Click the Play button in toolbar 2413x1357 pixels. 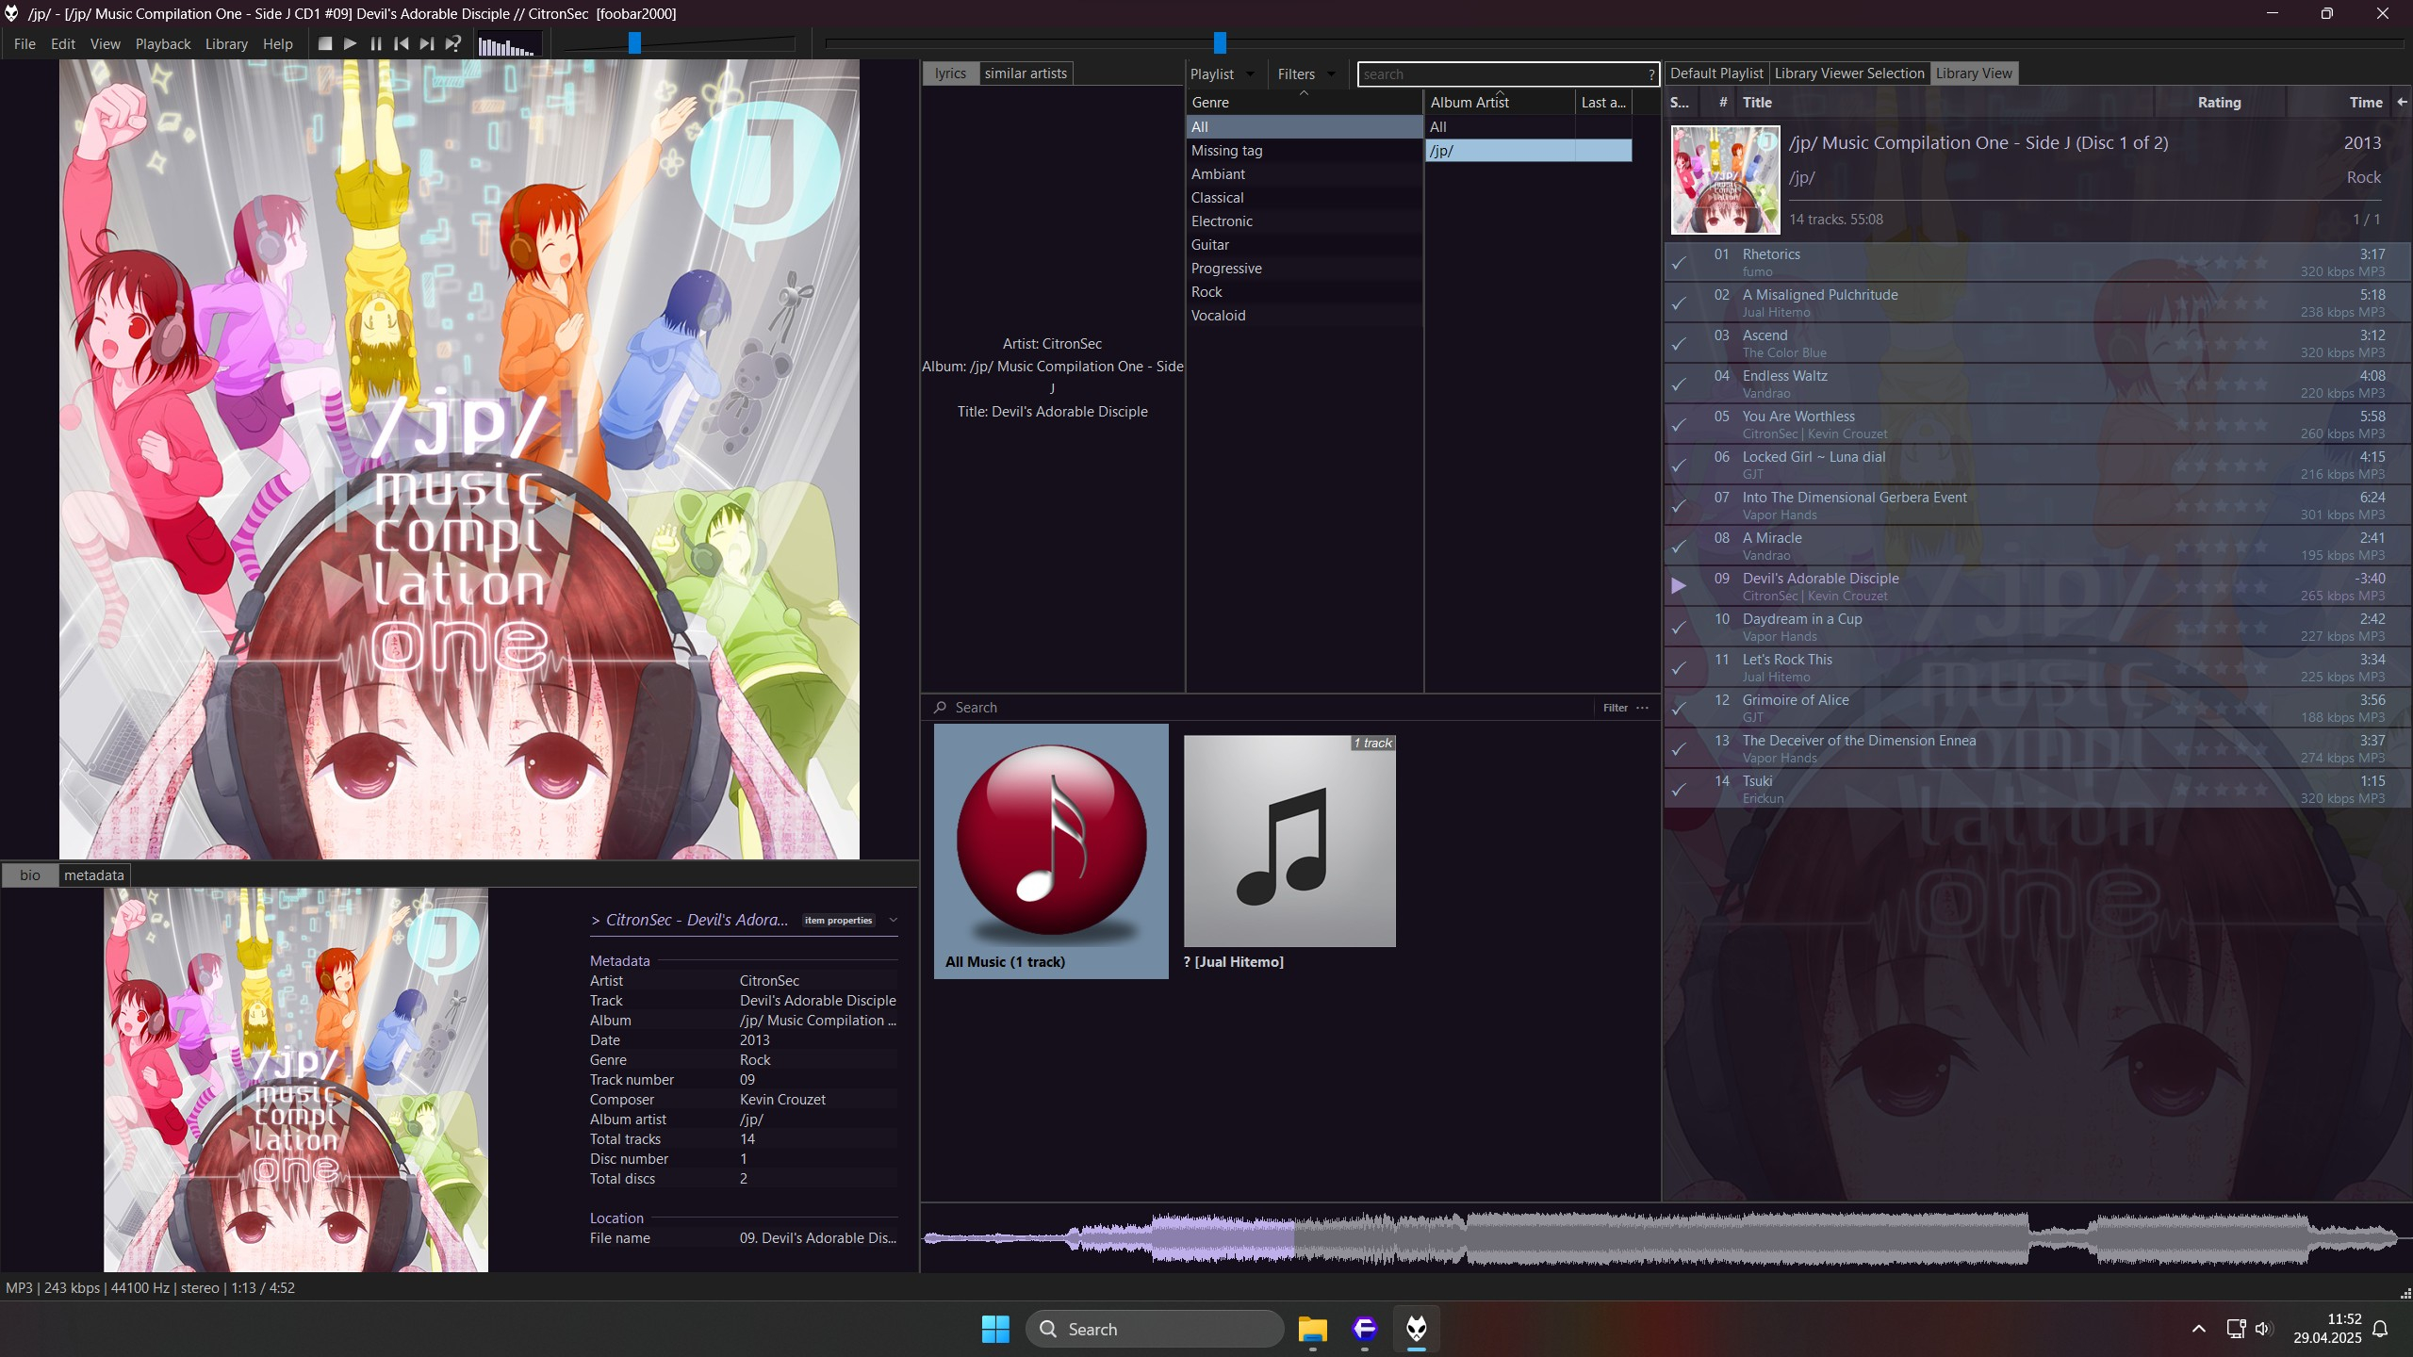(351, 43)
